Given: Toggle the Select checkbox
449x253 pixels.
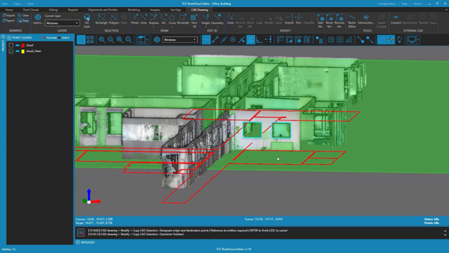Looking at the screenshot, I should tap(59, 38).
